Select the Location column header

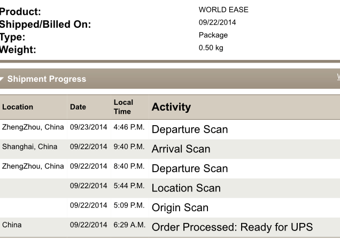coord(18,107)
